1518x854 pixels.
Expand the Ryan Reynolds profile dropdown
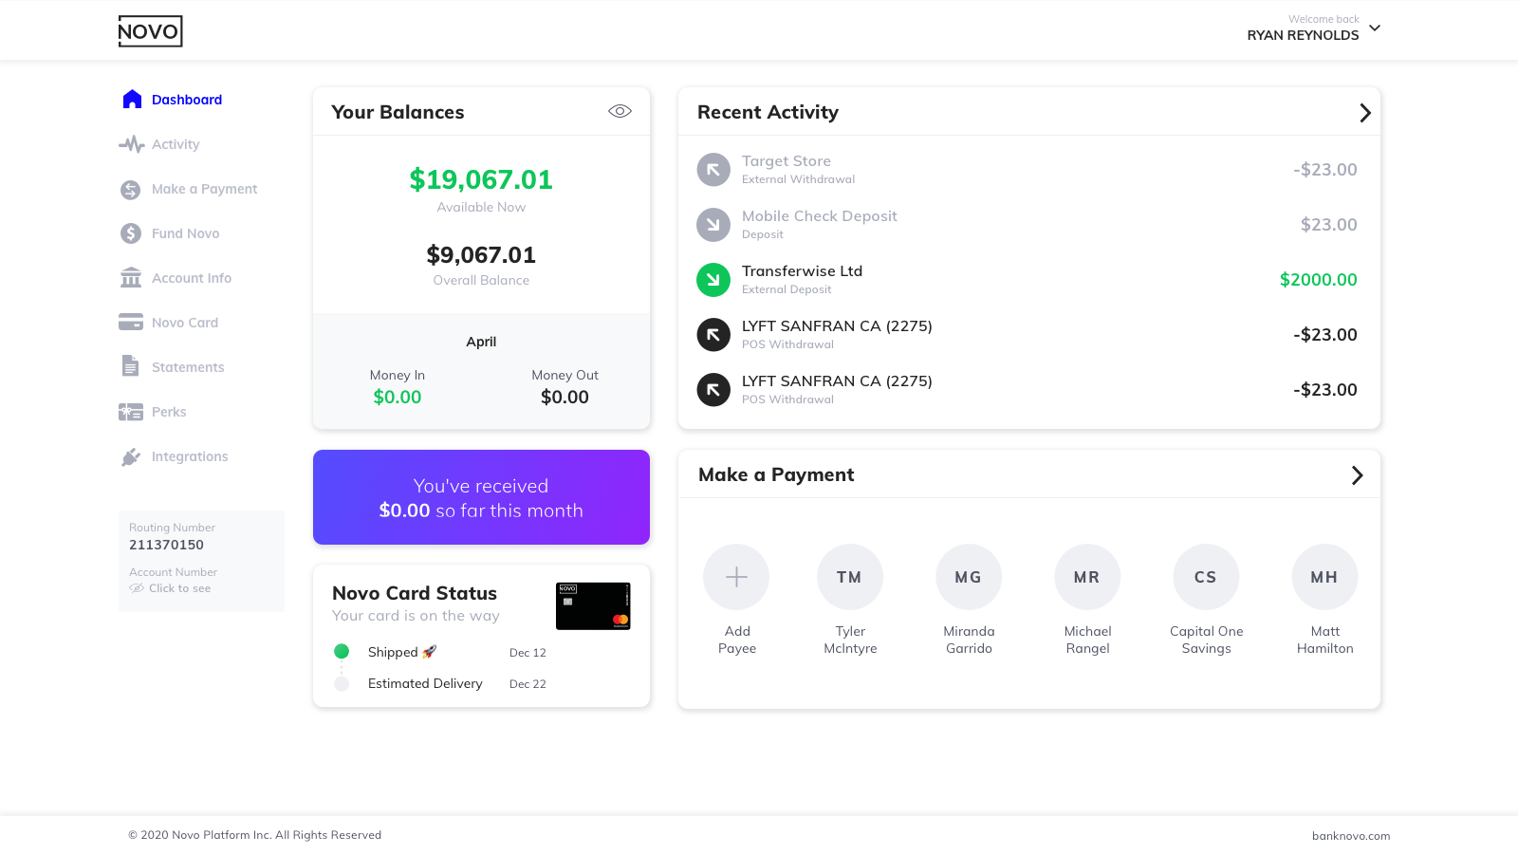[1375, 28]
